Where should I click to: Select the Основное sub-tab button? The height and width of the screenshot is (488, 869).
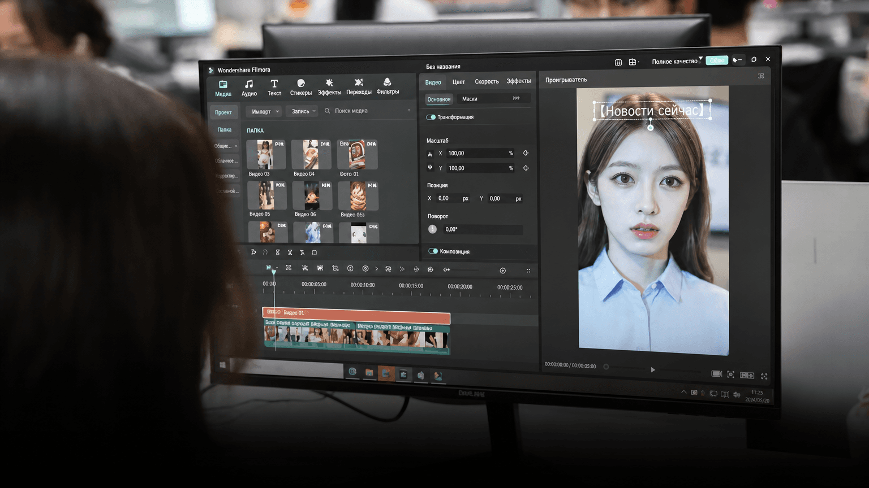(439, 99)
